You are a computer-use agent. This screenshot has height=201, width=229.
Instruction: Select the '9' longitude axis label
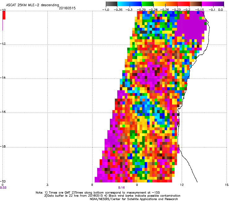(137, 185)
